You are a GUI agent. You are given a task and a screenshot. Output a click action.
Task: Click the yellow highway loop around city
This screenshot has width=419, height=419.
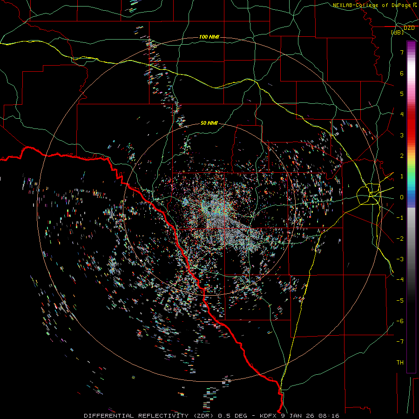click(x=369, y=194)
